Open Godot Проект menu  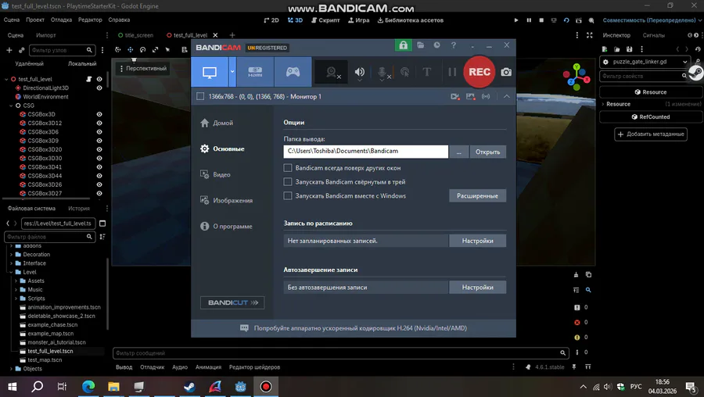tap(35, 20)
